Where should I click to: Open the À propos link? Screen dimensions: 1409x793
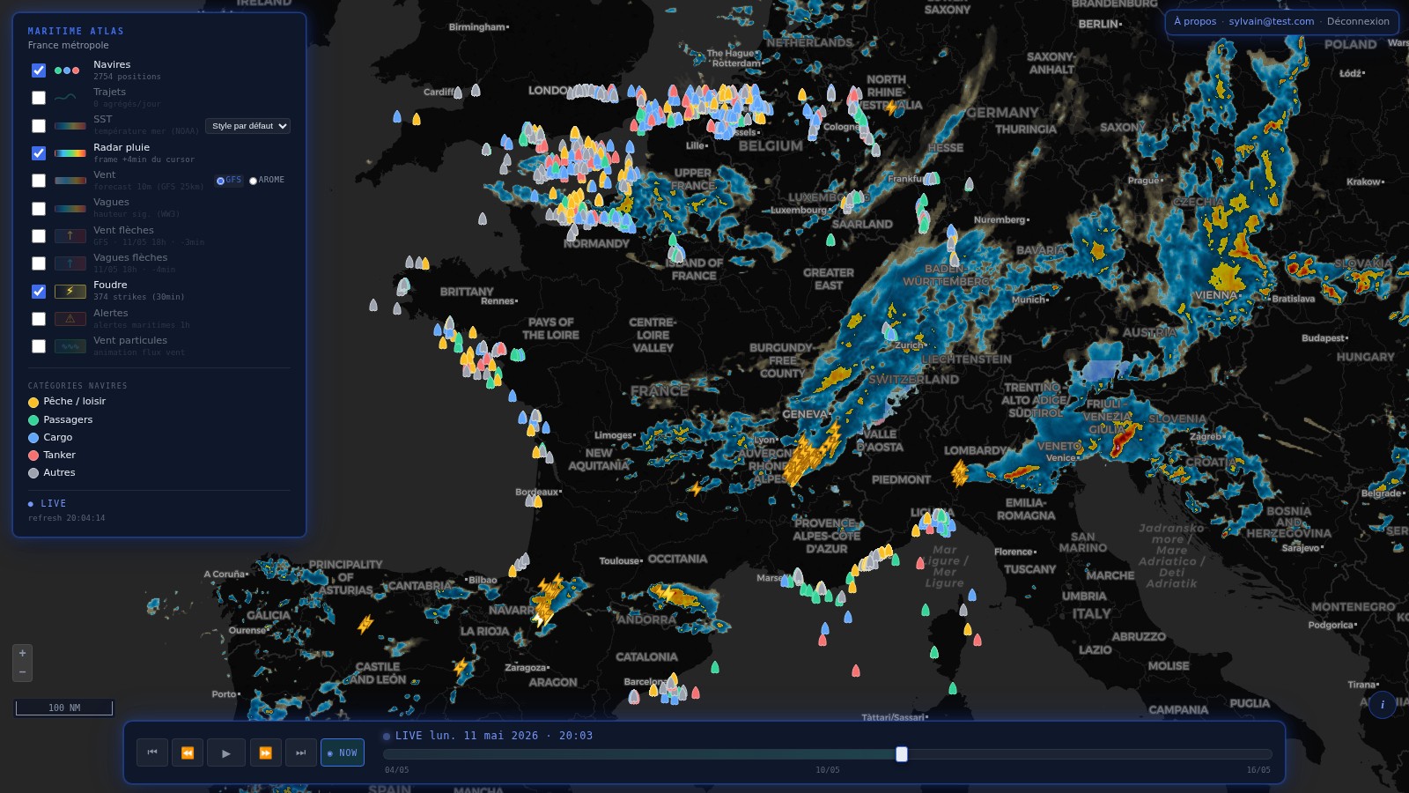1195,22
